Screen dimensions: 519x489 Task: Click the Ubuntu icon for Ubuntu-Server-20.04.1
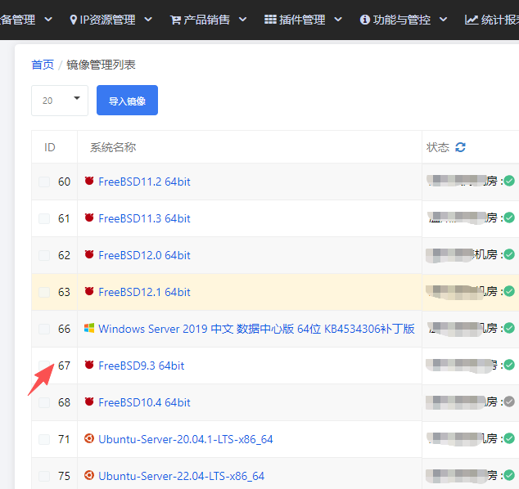89,439
